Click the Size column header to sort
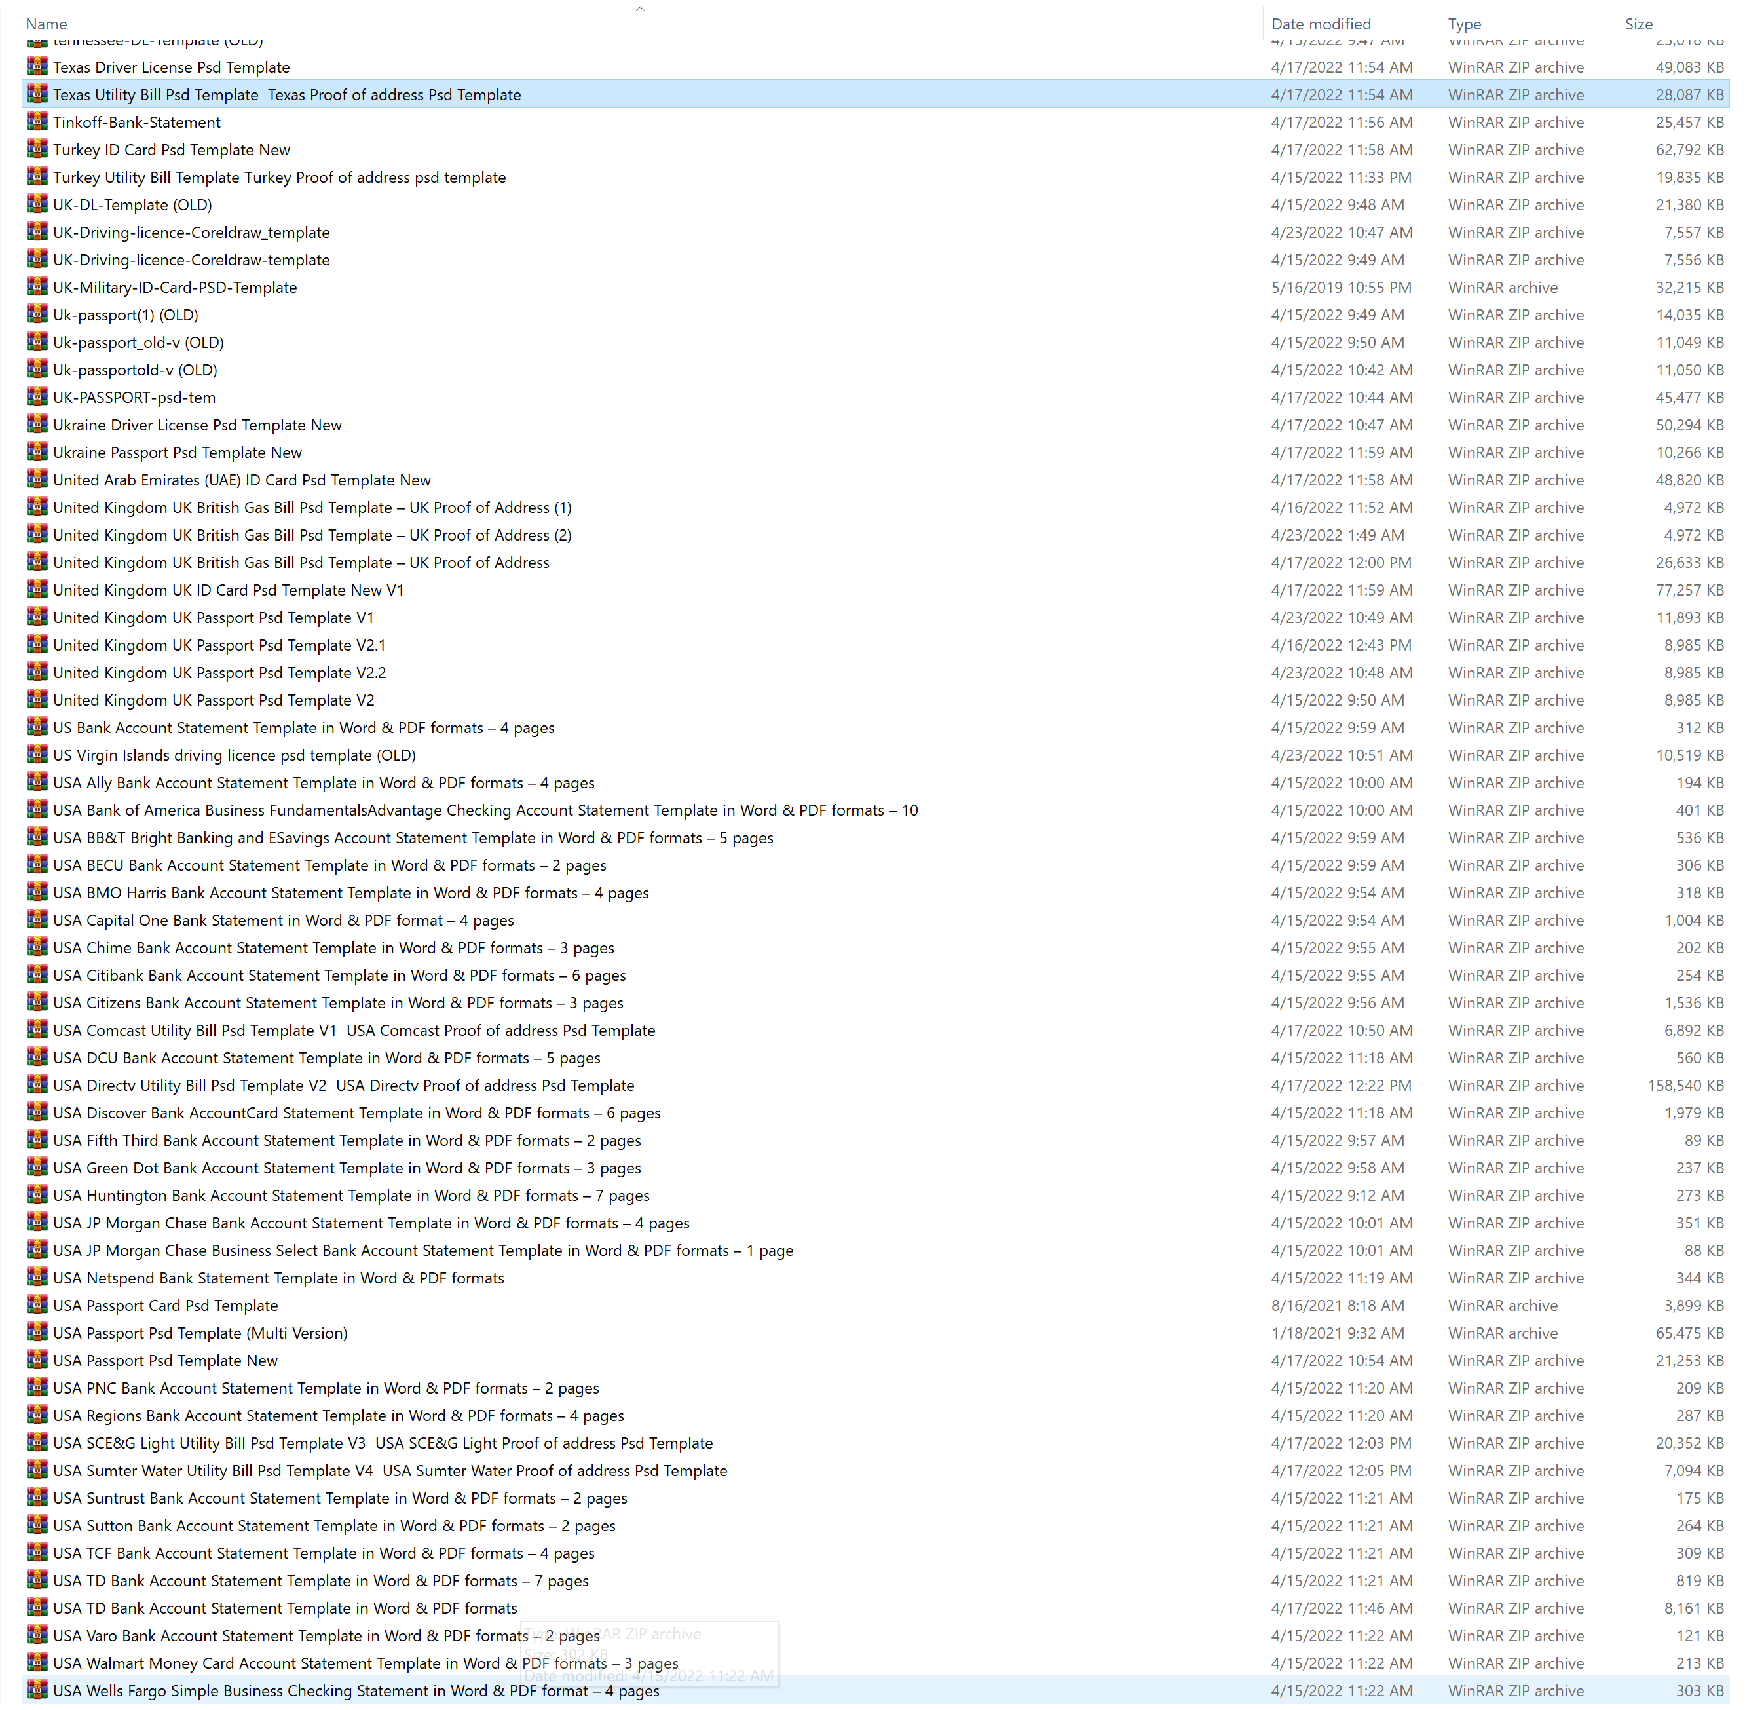The width and height of the screenshot is (1764, 1710). (1638, 24)
